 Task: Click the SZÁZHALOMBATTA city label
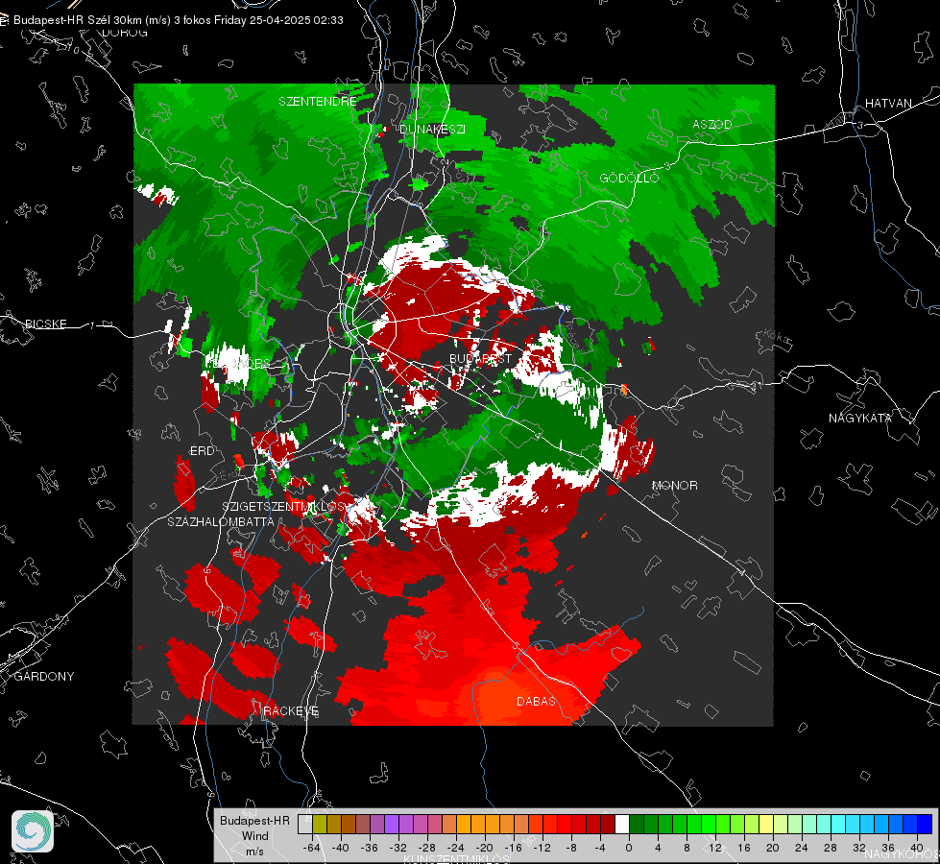tap(221, 521)
